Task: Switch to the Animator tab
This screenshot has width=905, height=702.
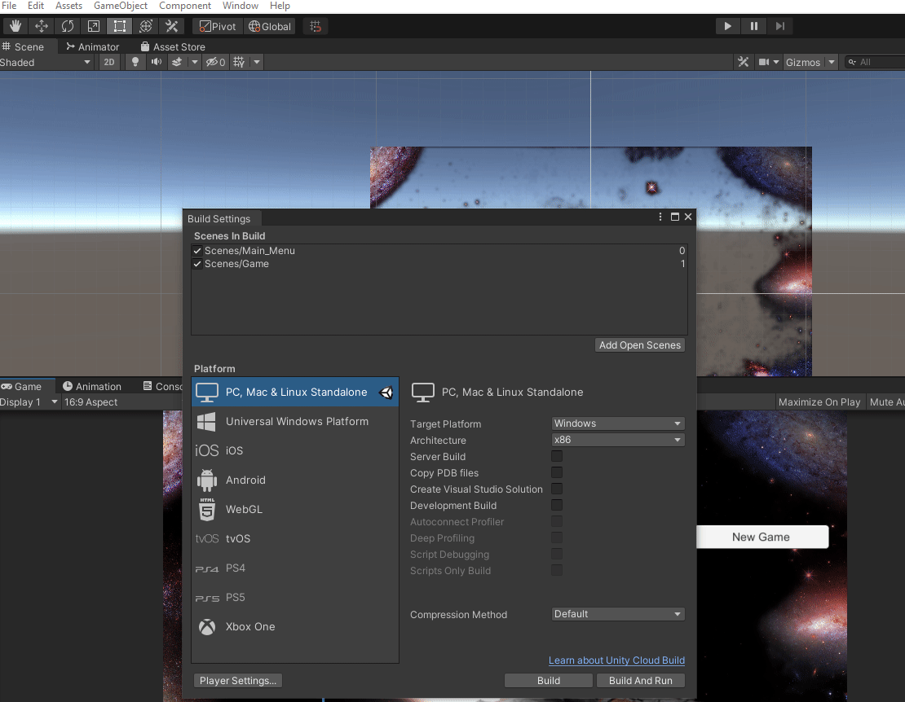Action: (x=92, y=46)
